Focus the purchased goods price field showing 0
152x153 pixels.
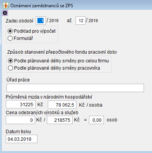coord(20,120)
